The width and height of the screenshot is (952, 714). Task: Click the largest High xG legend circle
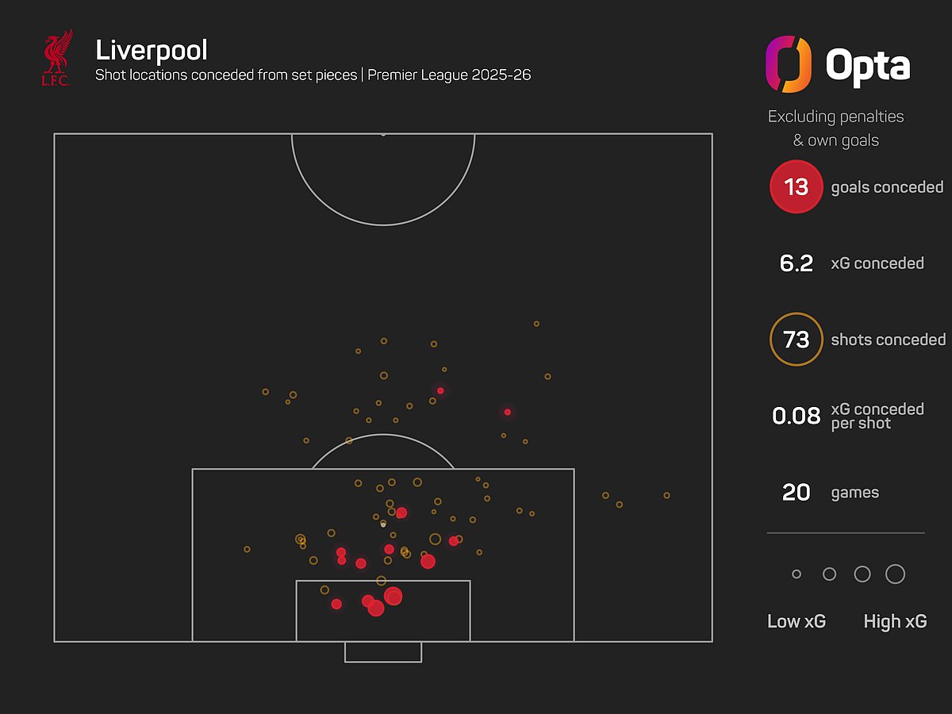pyautogui.click(x=895, y=574)
